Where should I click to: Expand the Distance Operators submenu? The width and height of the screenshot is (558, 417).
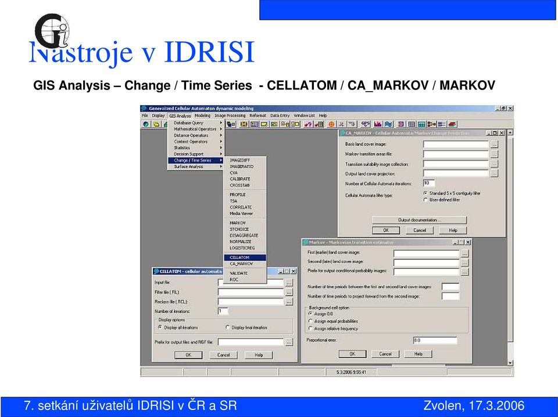[196, 135]
